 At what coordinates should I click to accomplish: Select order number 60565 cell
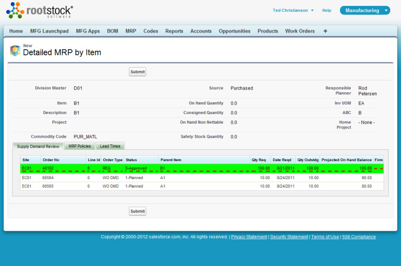pos(48,187)
